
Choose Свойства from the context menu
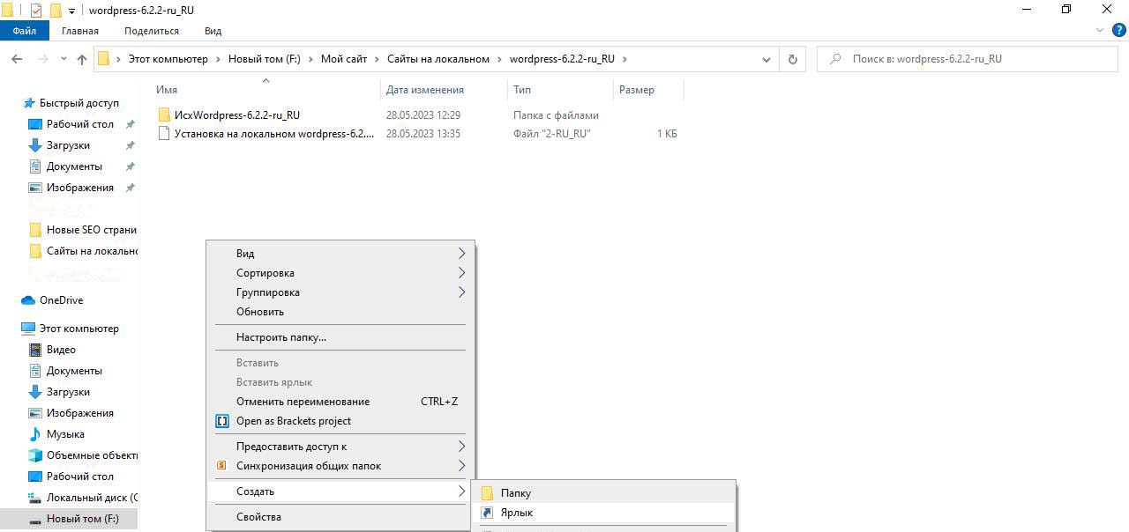point(258,517)
